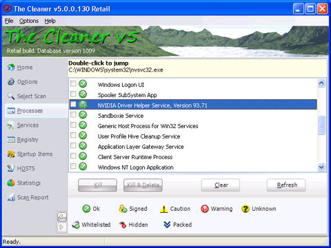
Task: Select the User Profile Hive Cleanup checkbox
Action: (x=73, y=135)
